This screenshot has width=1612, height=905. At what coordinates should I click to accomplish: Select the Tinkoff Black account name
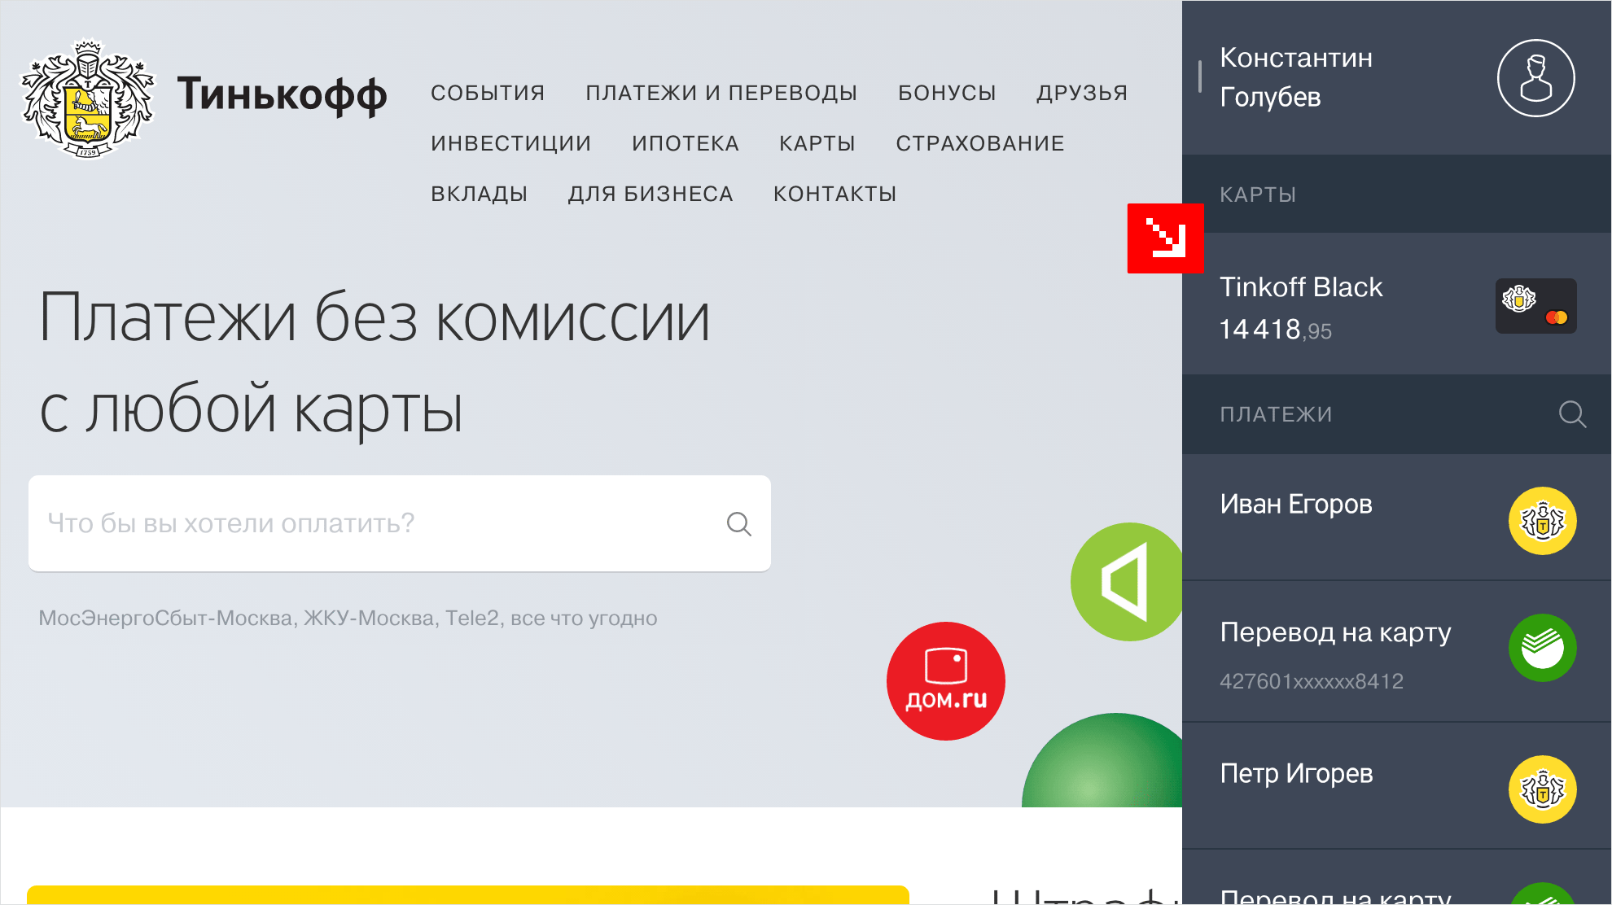click(x=1301, y=287)
